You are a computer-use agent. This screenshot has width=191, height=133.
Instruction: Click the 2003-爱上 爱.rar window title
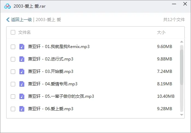[29, 6]
